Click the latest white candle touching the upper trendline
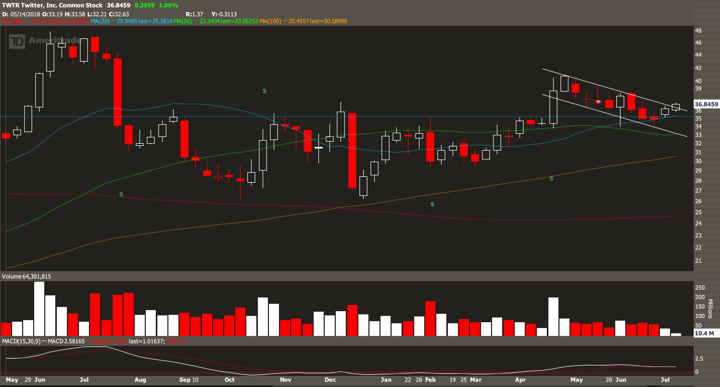 point(676,107)
